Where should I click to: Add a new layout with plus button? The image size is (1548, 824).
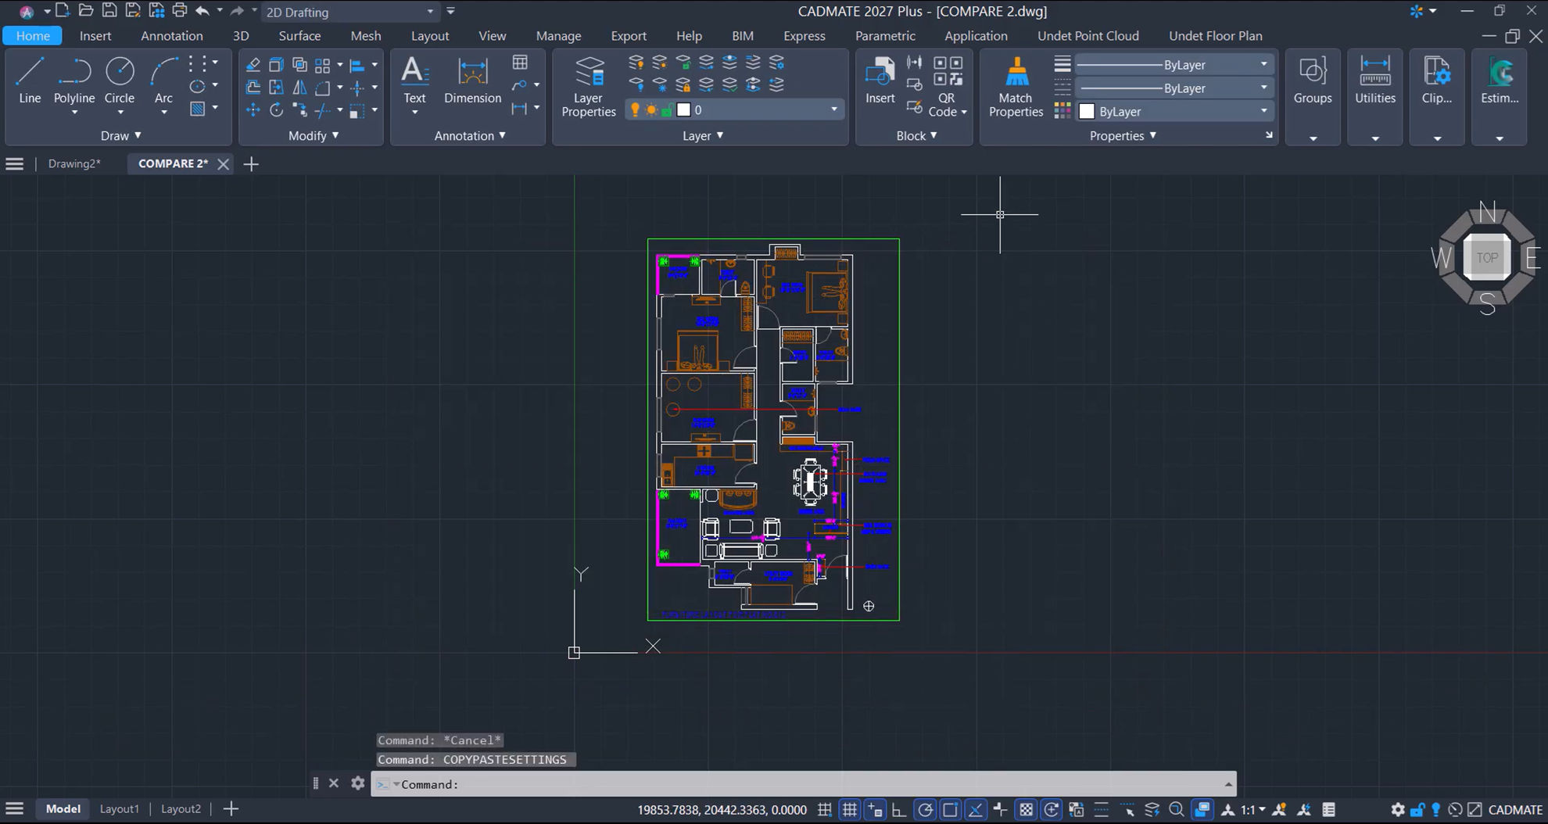pyautogui.click(x=231, y=809)
